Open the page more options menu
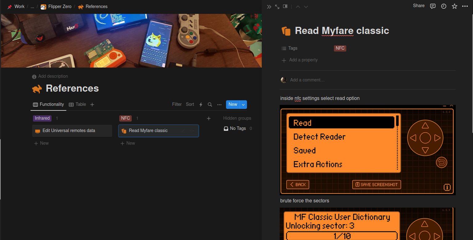This screenshot has width=473, height=240. click(465, 6)
